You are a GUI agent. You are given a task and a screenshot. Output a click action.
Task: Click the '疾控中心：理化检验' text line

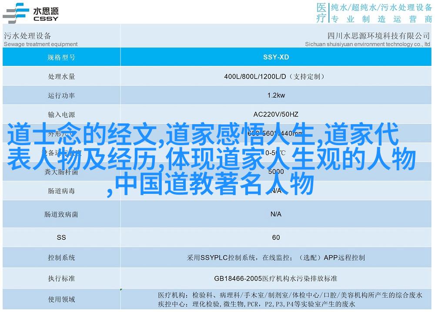coord(256,304)
